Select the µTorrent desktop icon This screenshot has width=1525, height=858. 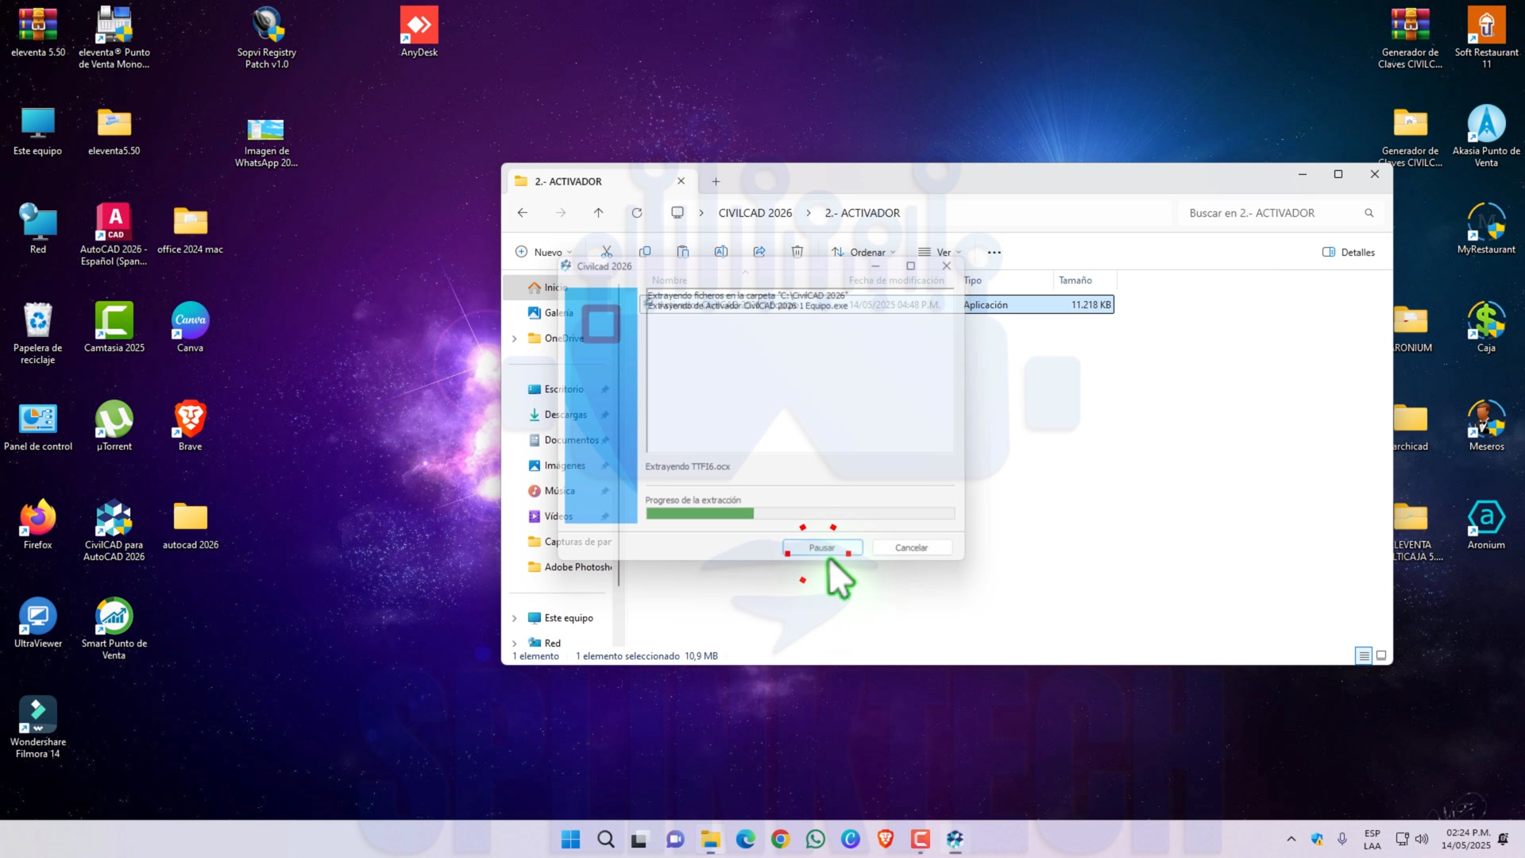(x=114, y=426)
